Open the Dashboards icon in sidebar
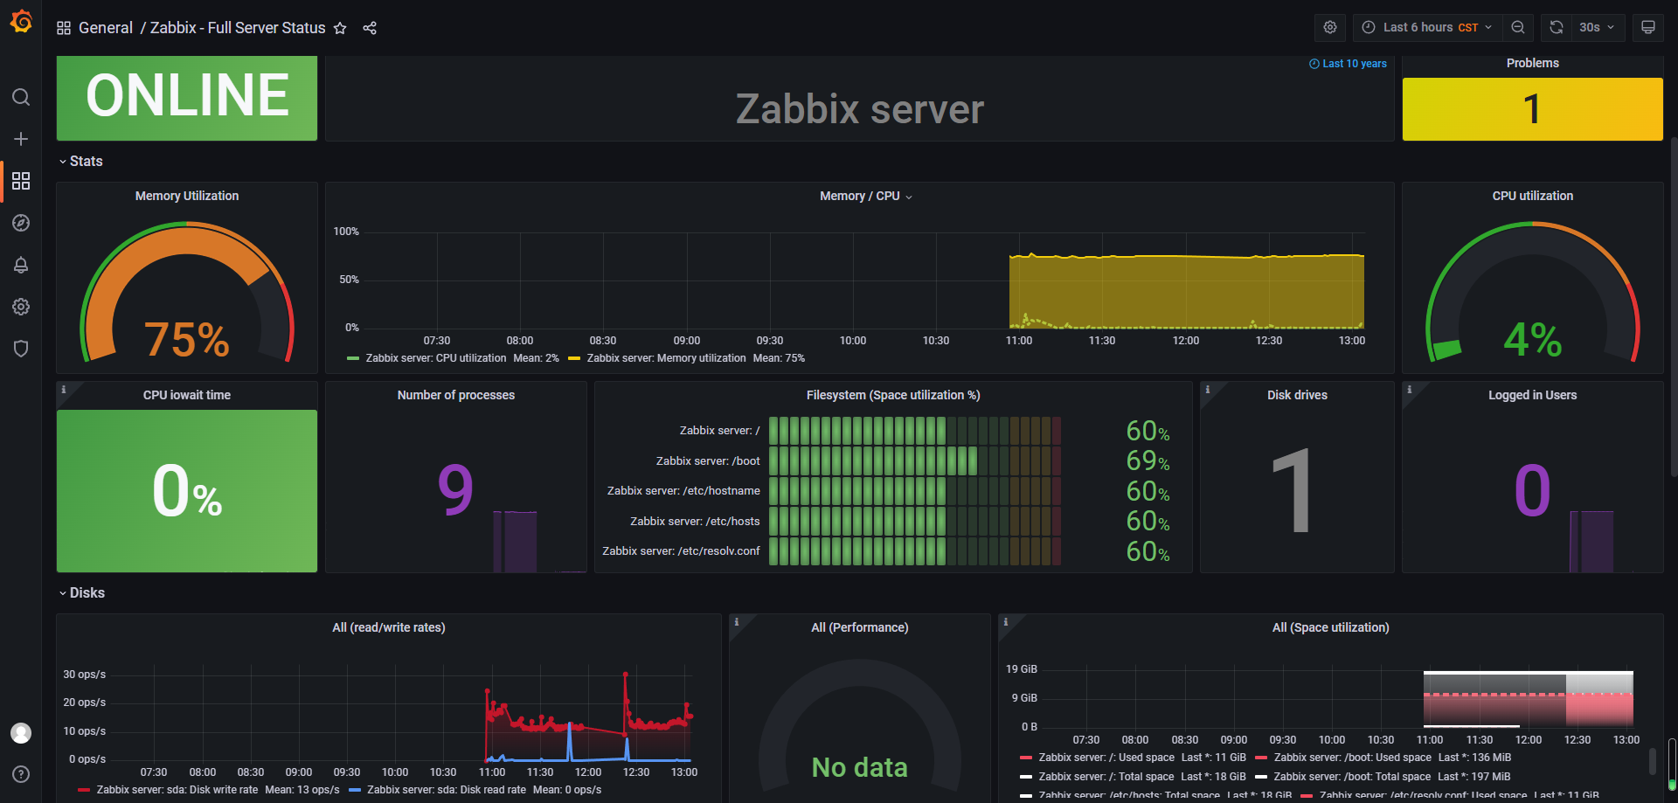Screen dimensions: 1678x803 (x=21, y=181)
